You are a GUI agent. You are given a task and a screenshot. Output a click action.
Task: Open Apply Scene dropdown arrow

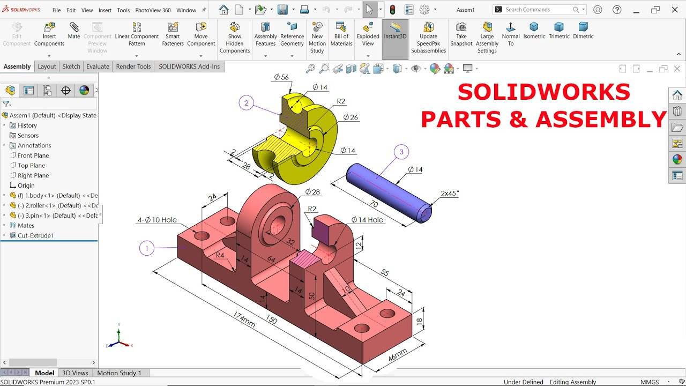(458, 69)
